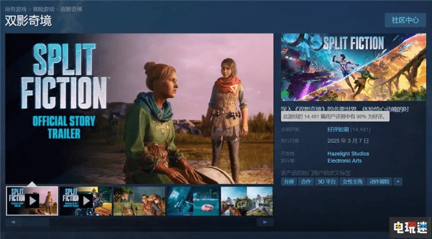The image size is (432, 239).
Task: Play the second trailer video thumbnail
Action: 85,200
